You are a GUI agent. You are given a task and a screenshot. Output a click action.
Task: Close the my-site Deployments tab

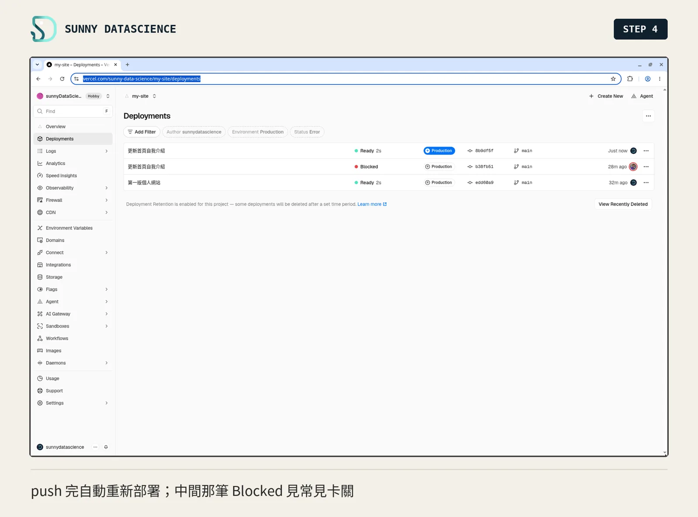click(116, 65)
